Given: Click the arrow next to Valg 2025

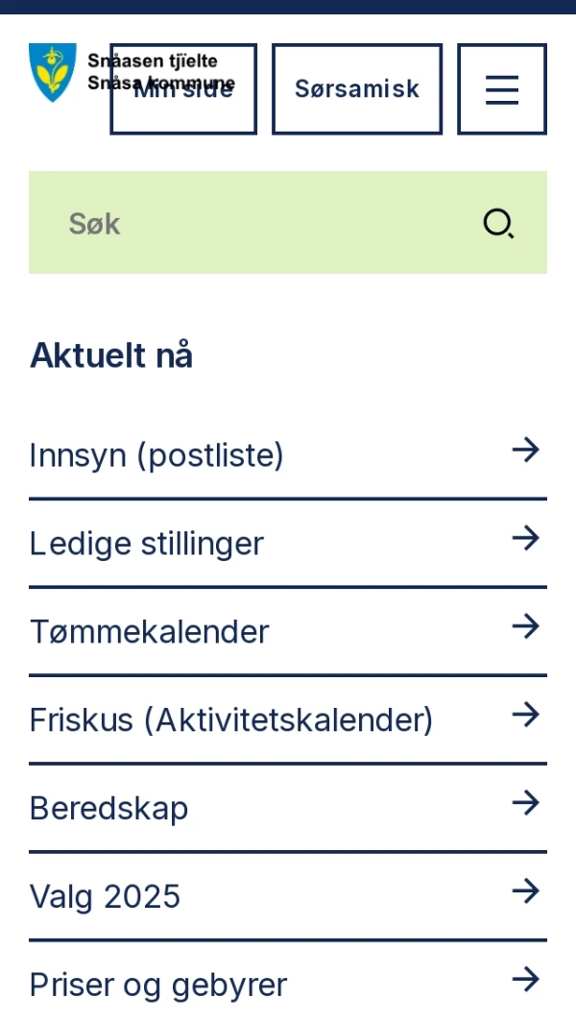Looking at the screenshot, I should coord(525,890).
